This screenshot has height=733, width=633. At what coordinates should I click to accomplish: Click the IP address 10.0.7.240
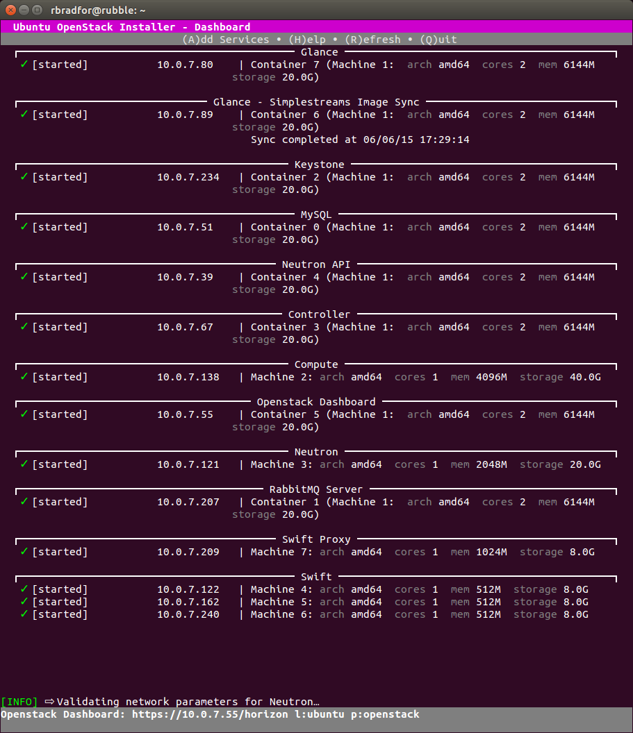pos(188,615)
